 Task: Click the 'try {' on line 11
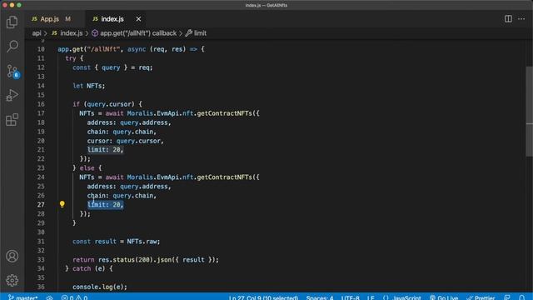point(74,58)
